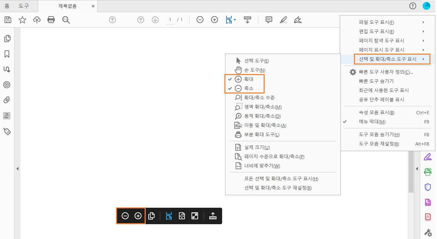Click inside the page number field

coord(170,20)
